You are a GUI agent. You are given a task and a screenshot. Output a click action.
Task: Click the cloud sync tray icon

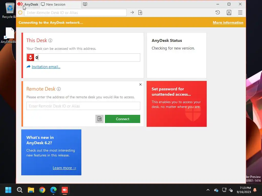point(216,190)
